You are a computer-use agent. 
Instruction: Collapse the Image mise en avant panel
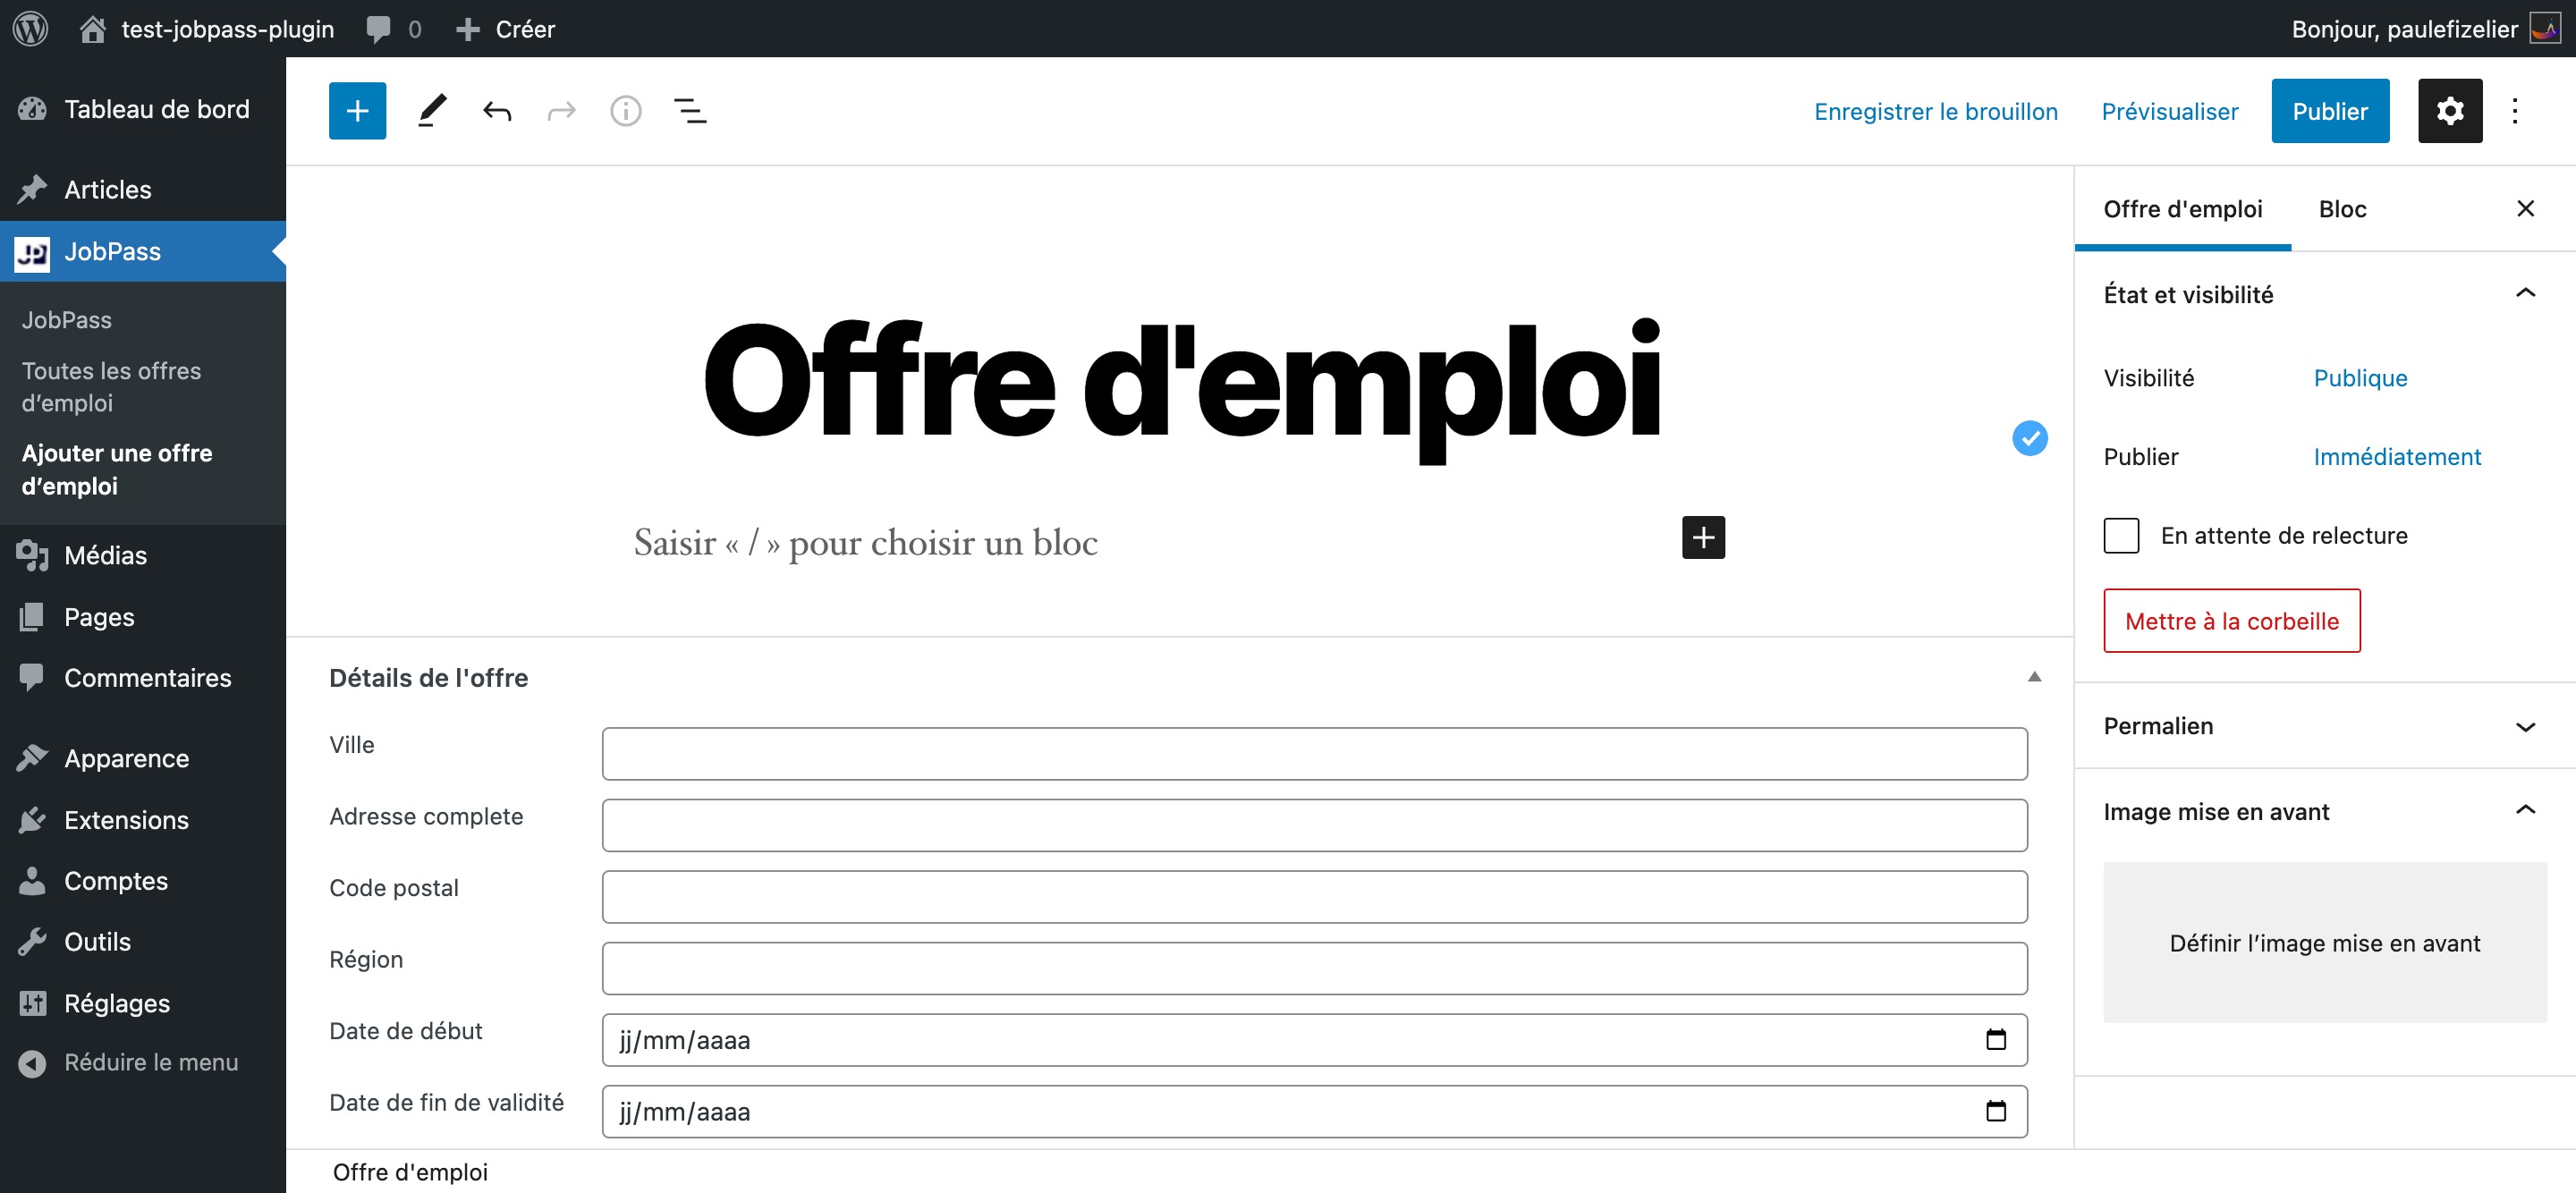(x=2525, y=811)
